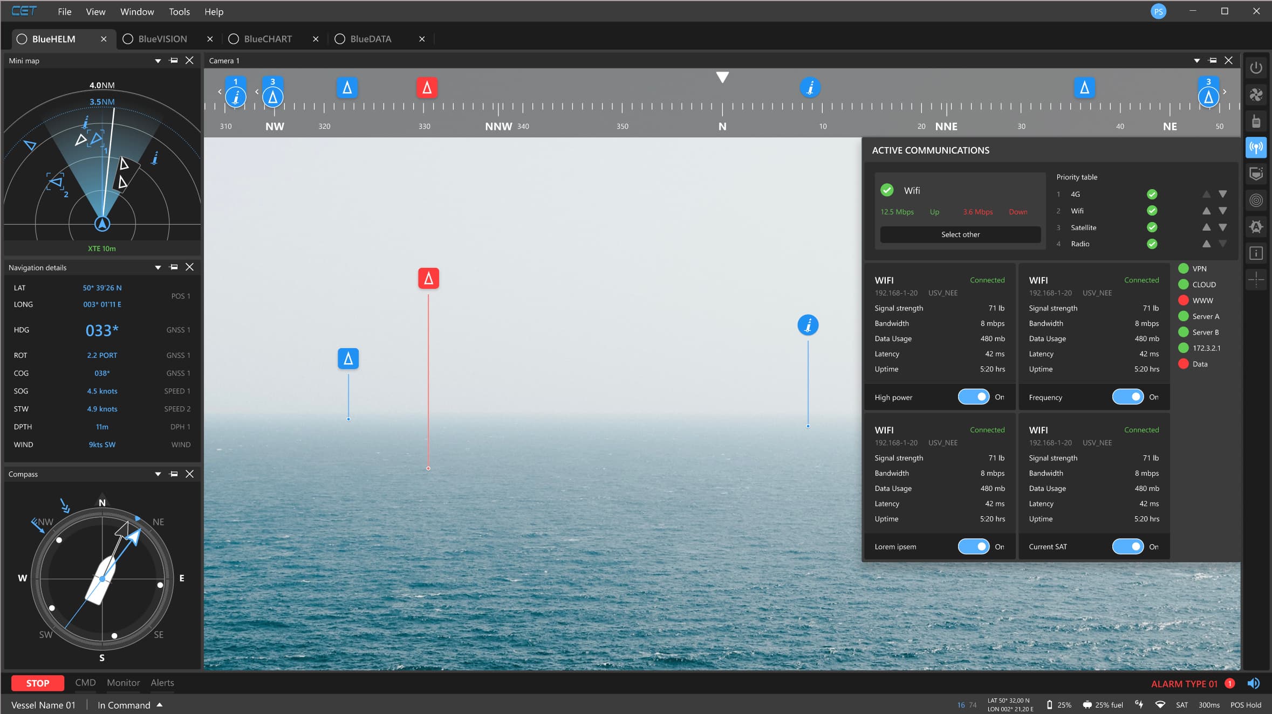Pin the Mini map panel

tap(174, 60)
